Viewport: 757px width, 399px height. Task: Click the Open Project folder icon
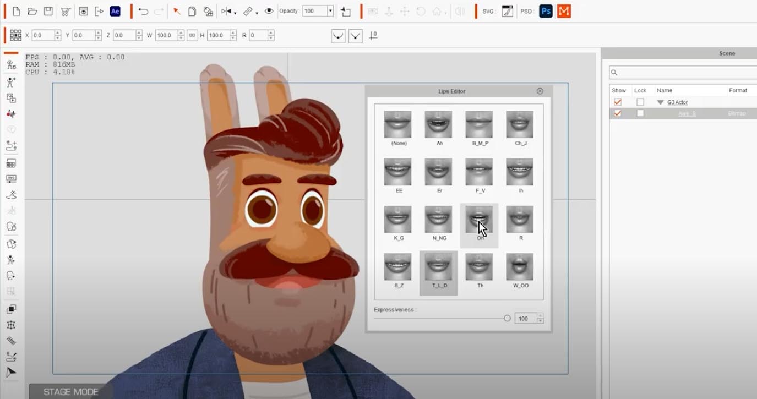point(32,11)
